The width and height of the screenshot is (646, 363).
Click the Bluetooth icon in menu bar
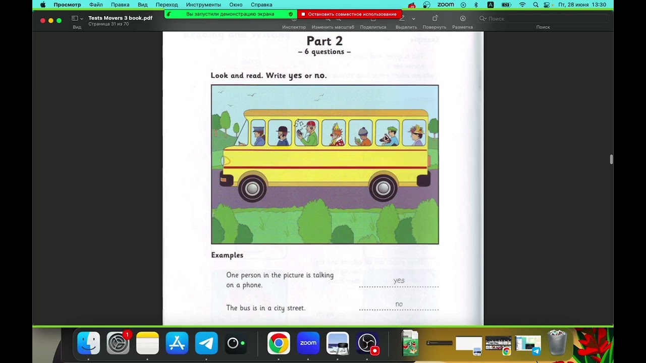tap(476, 5)
